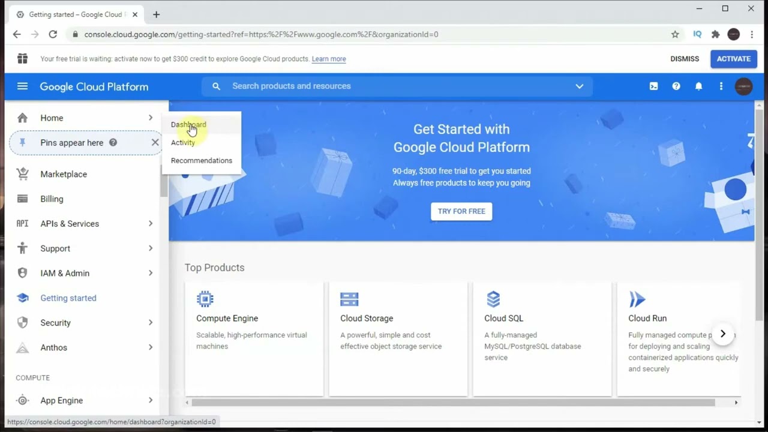The height and width of the screenshot is (432, 768).
Task: Open a new browser tab
Action: coord(156,14)
